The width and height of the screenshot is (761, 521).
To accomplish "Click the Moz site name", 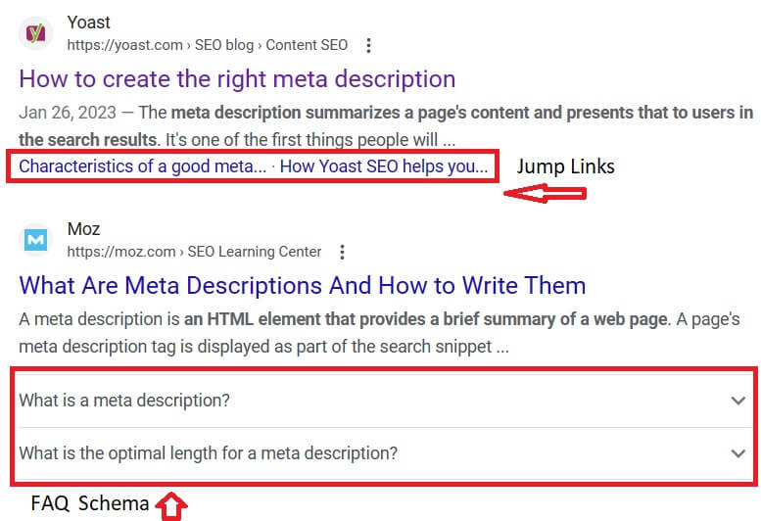I will pyautogui.click(x=84, y=230).
